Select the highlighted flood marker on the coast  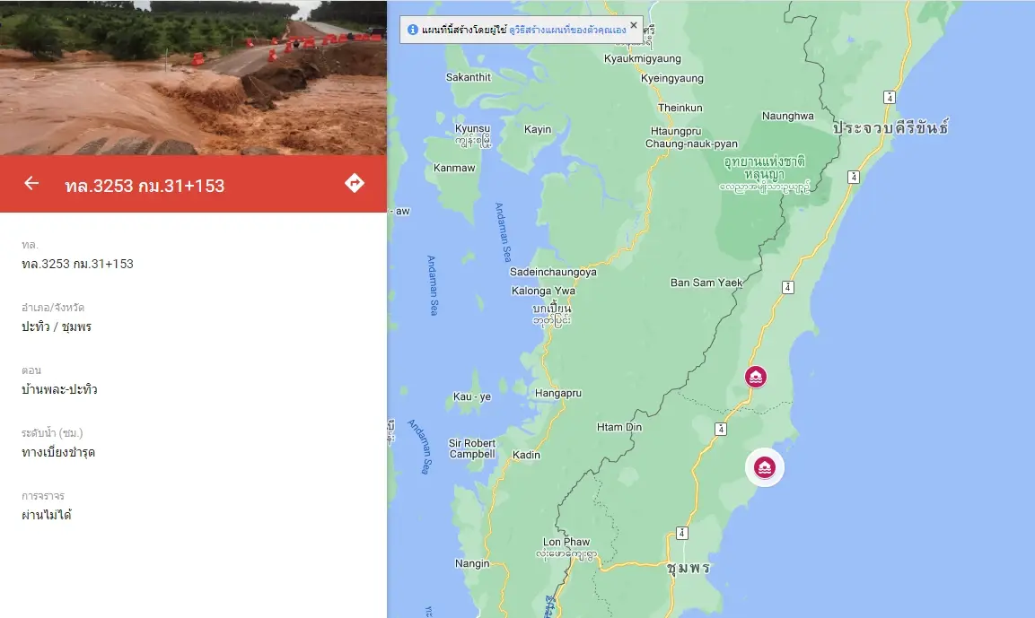coord(765,467)
